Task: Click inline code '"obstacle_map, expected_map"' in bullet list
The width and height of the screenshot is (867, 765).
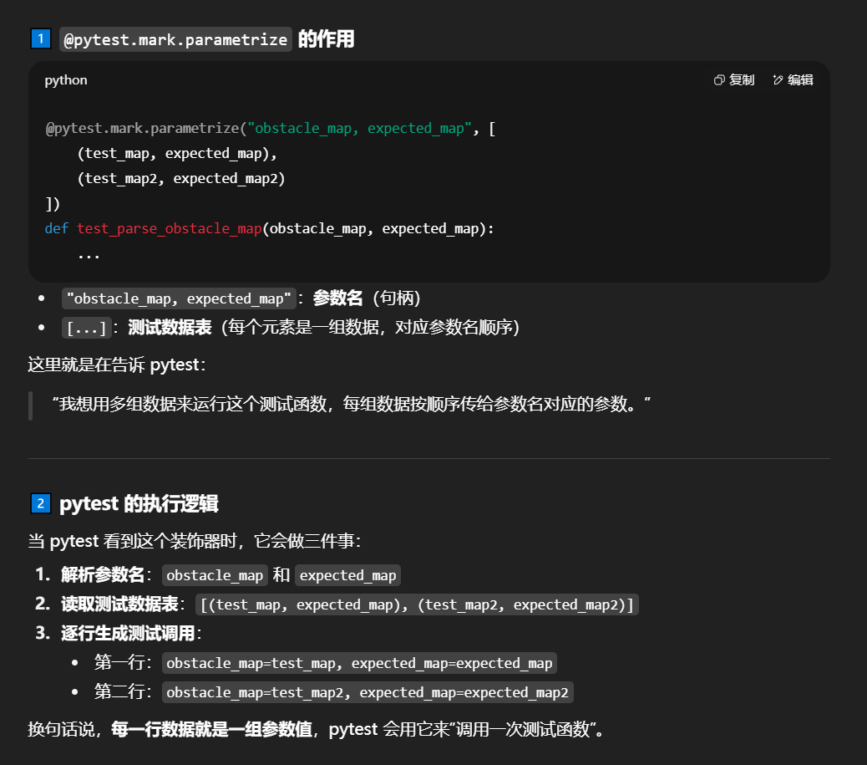Action: pos(179,299)
